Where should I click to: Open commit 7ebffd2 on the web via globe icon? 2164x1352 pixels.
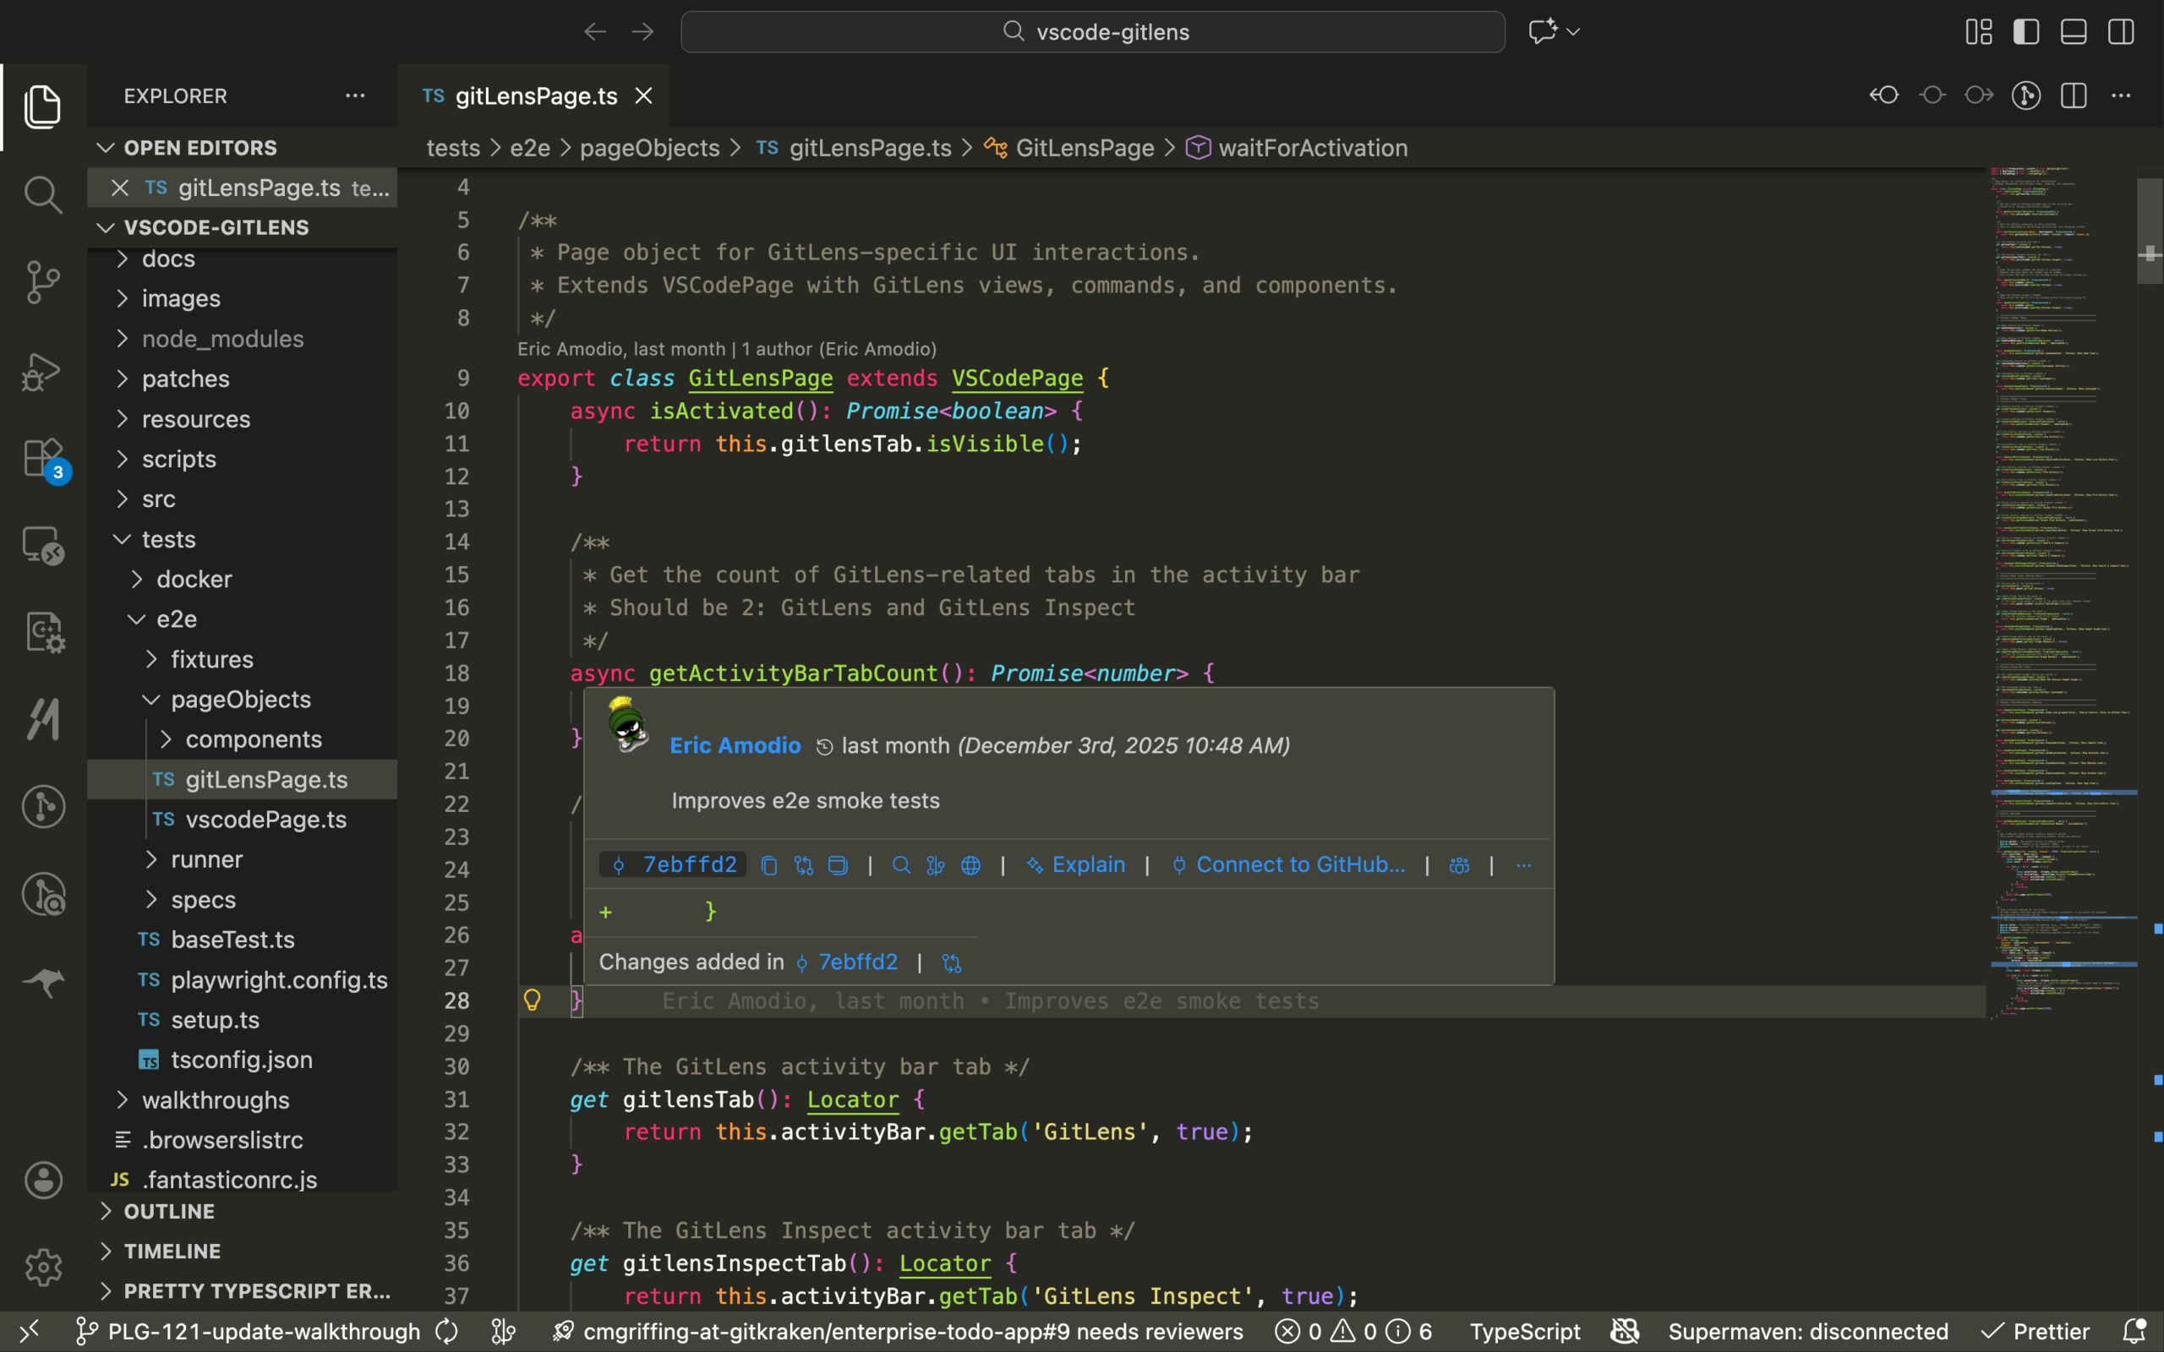[971, 864]
